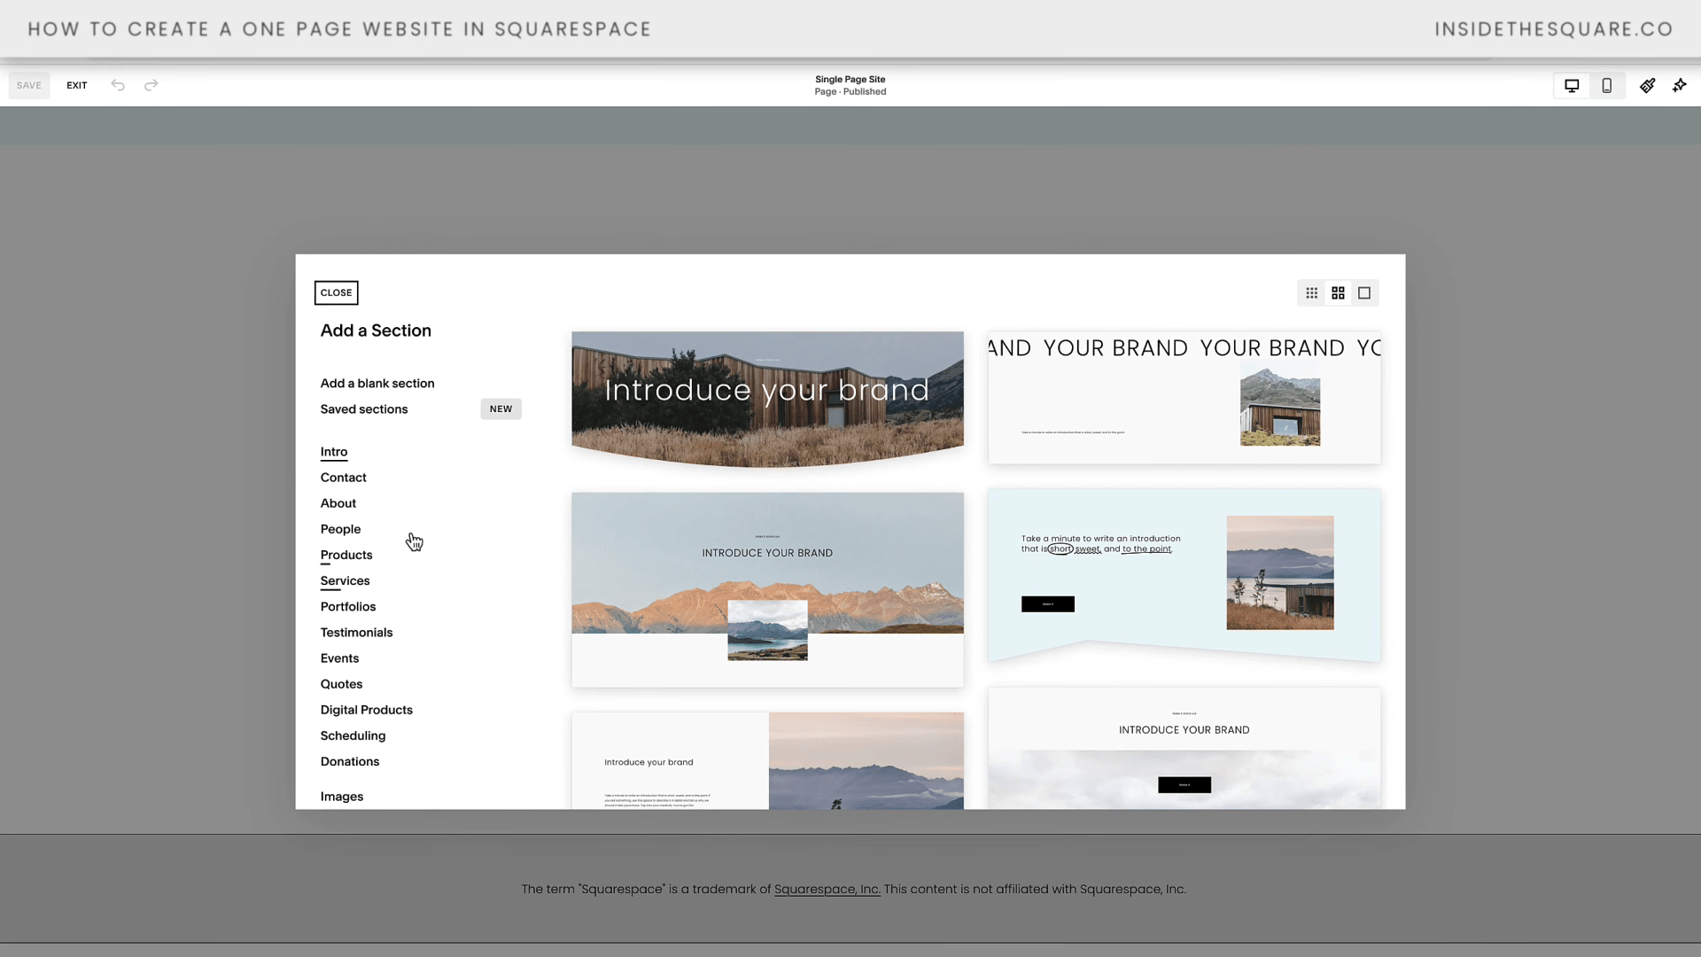The height and width of the screenshot is (957, 1701).
Task: Click the 'Single Page Site' page title
Action: pyautogui.click(x=850, y=80)
